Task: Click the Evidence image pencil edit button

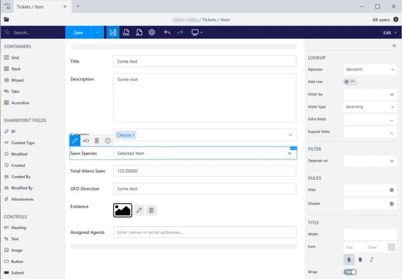Action: [139, 210]
